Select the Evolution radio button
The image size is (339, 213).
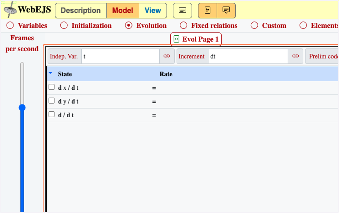click(x=129, y=25)
